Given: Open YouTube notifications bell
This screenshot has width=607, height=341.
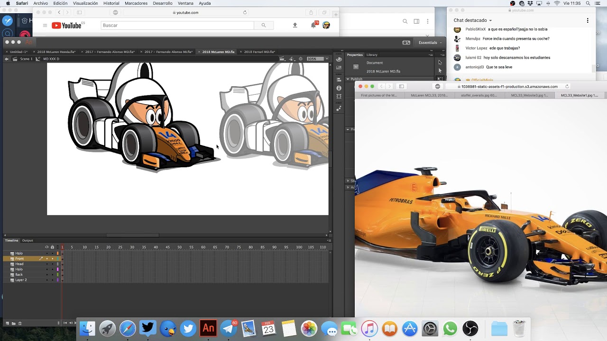Looking at the screenshot, I should click(x=313, y=25).
